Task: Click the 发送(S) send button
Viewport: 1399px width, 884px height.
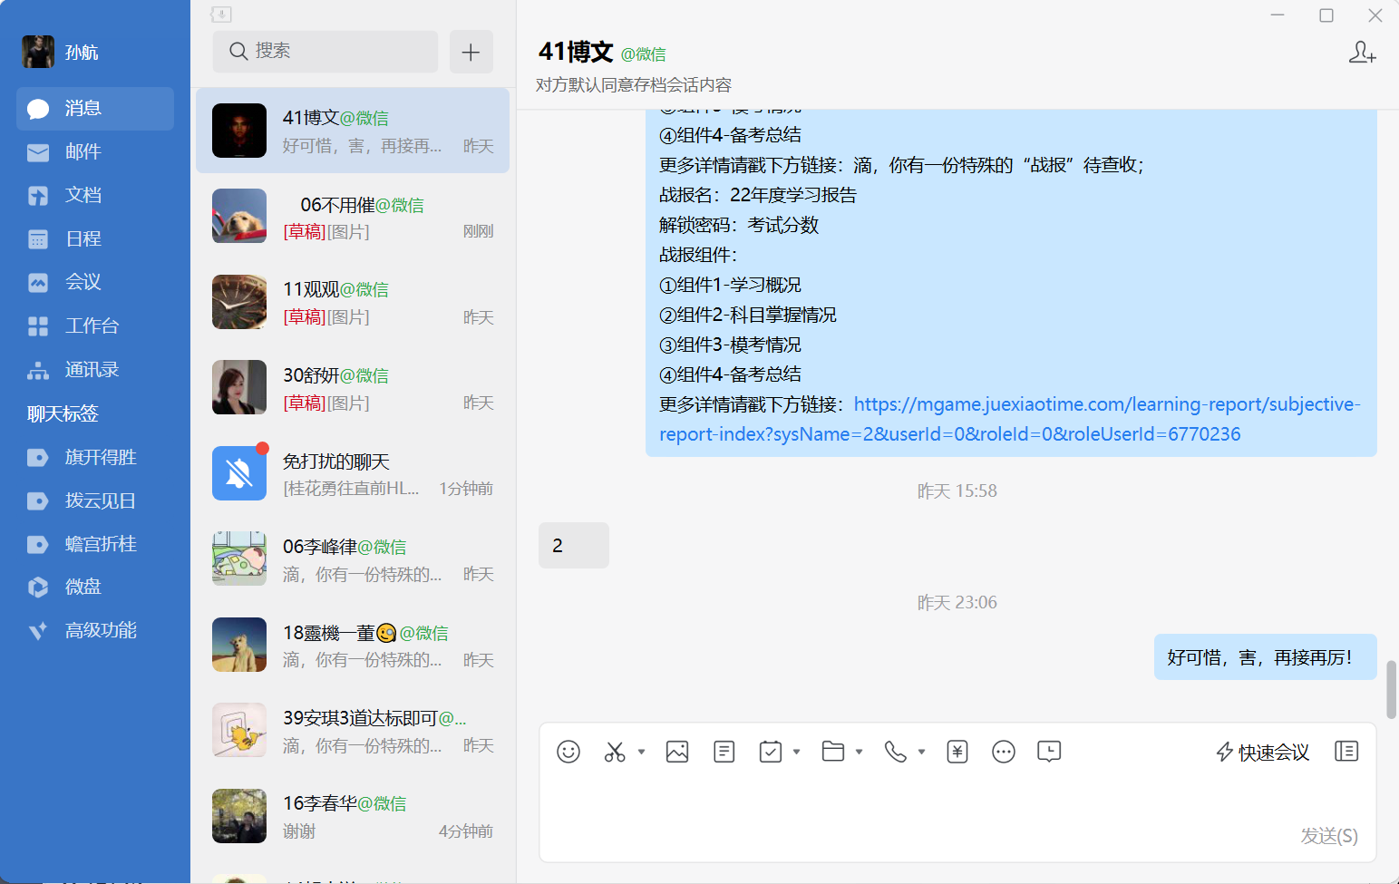Action: [1329, 836]
